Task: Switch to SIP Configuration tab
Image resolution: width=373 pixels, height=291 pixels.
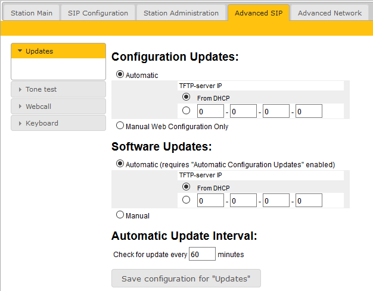Action: (98, 13)
